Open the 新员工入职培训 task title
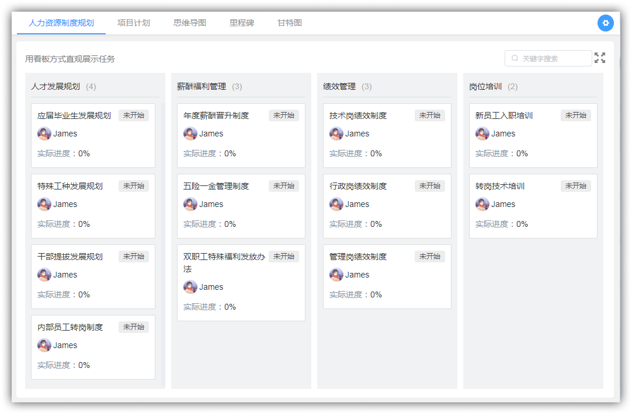Image resolution: width=632 pixels, height=414 pixels. tap(504, 115)
